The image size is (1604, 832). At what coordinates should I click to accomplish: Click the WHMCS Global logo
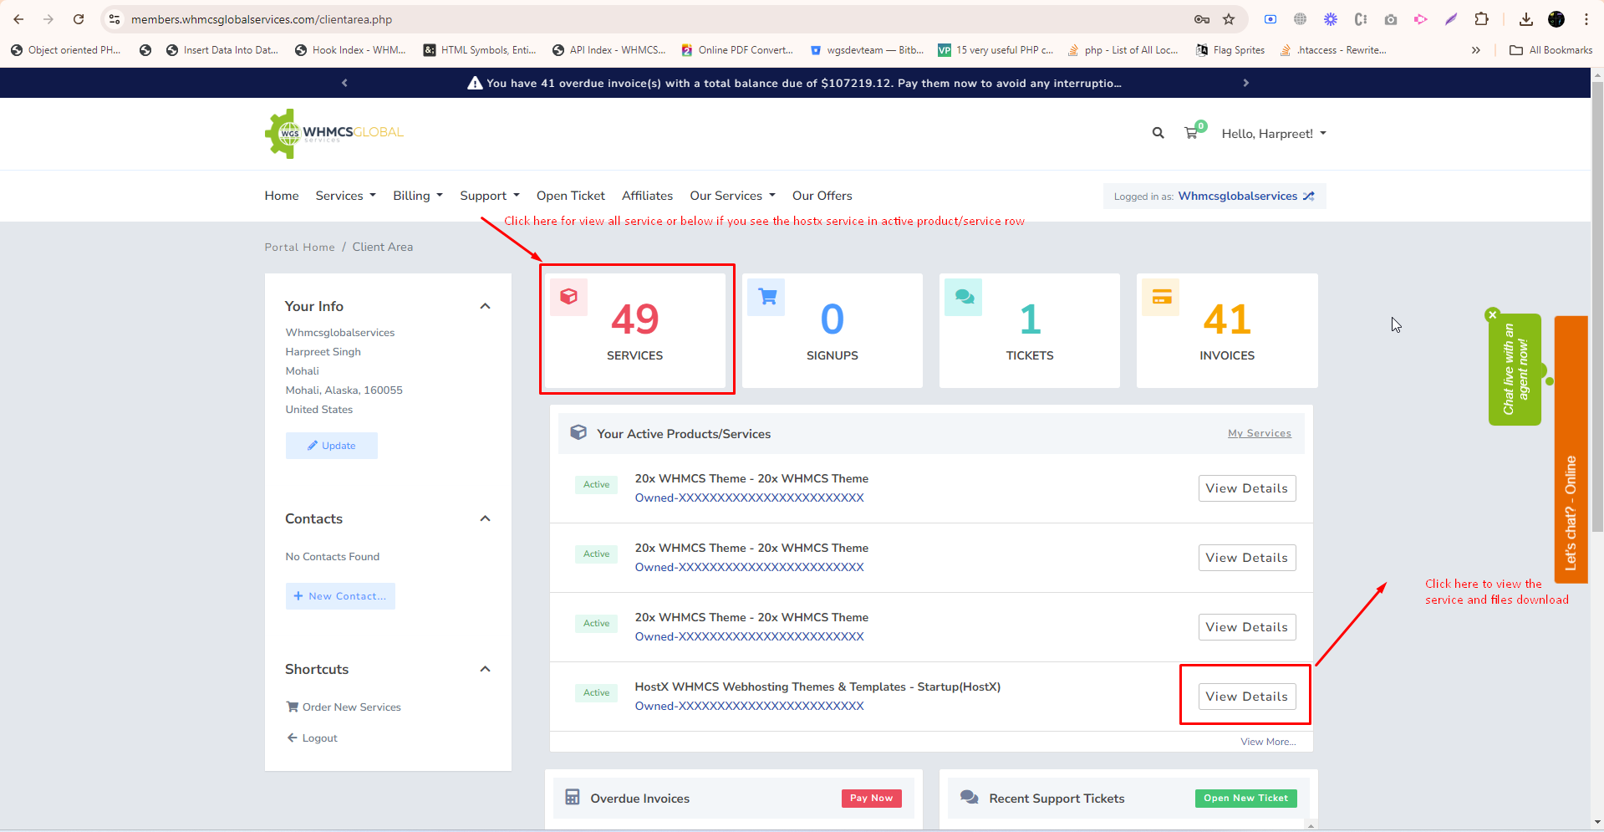334,133
